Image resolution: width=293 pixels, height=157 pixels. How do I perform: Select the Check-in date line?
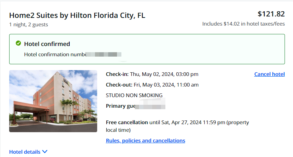152,74
